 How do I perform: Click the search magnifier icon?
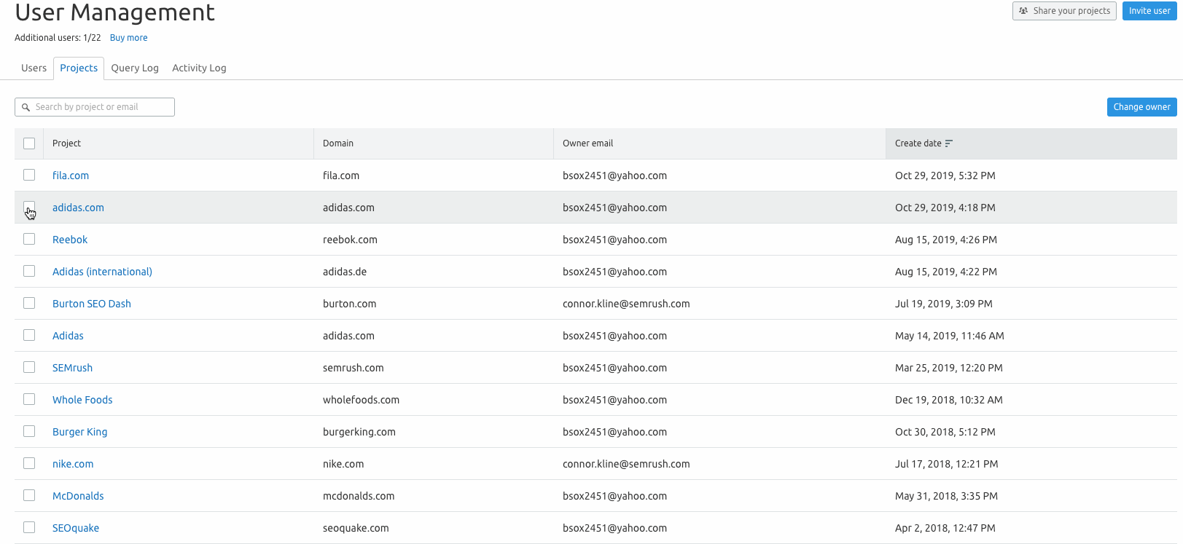click(x=26, y=107)
